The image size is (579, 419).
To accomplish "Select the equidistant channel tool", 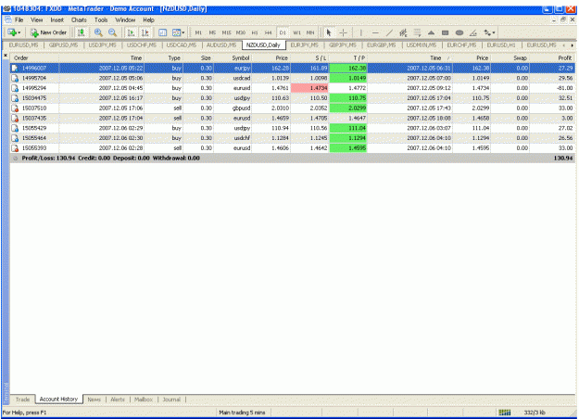I will click(x=403, y=32).
